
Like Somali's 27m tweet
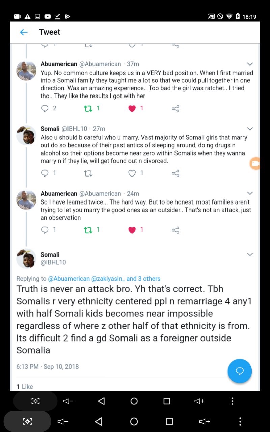pyautogui.click(x=132, y=173)
